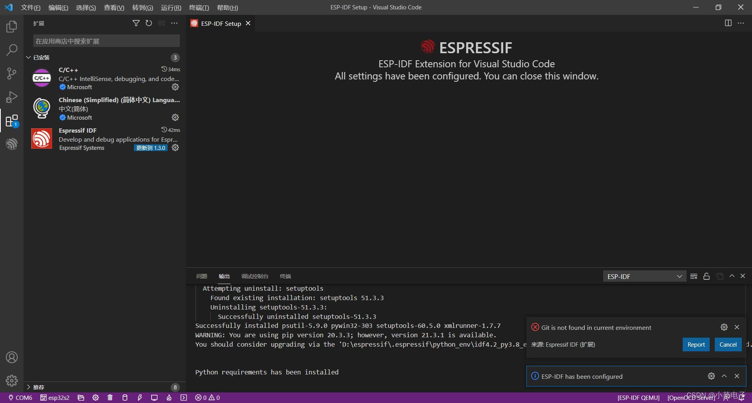Switch to the 终端 panel tab
Image resolution: width=752 pixels, height=403 pixels.
[286, 276]
